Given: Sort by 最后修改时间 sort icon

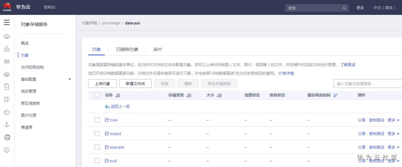Looking at the screenshot, I should coord(335,95).
